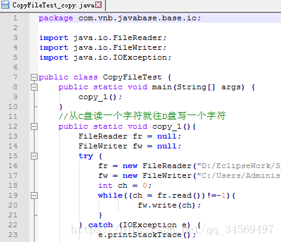This screenshot has width=281, height=242.
Task: Select the CopyFileTest_copy.java tab
Action: [x=53, y=5]
